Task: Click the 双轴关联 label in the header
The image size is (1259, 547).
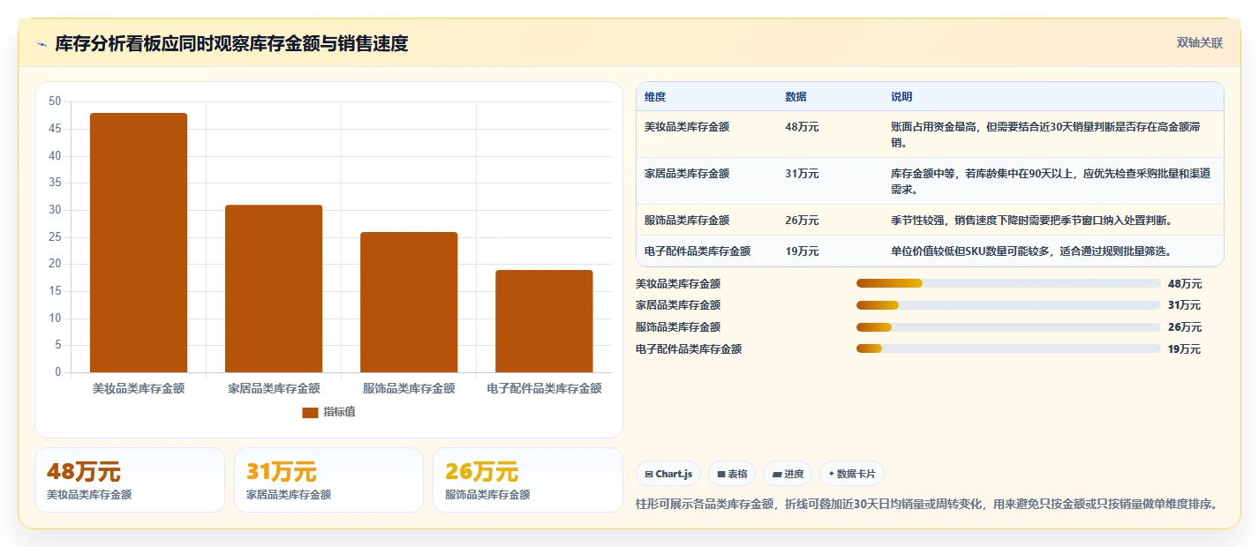Action: [x=1200, y=42]
